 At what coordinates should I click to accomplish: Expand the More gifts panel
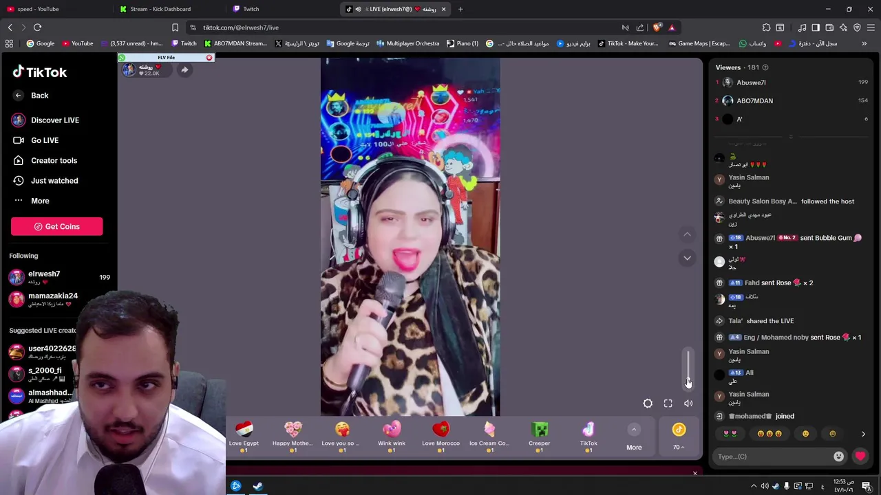634,437
